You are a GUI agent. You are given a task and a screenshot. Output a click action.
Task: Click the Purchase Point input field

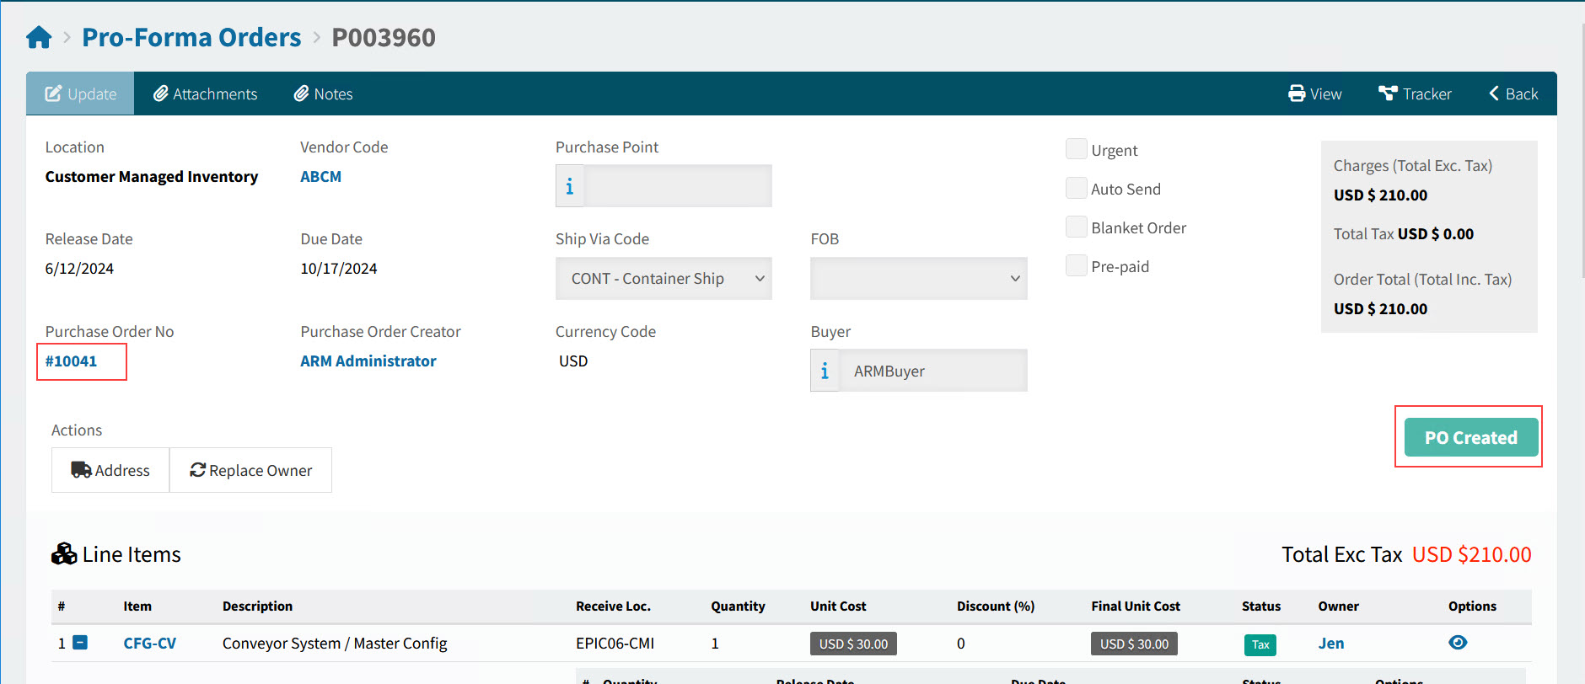pos(678,186)
